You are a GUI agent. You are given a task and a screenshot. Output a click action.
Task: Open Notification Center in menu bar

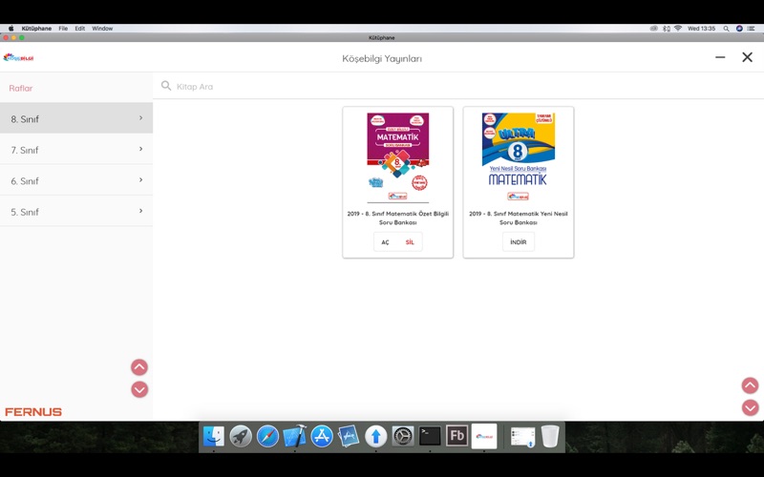(x=752, y=29)
